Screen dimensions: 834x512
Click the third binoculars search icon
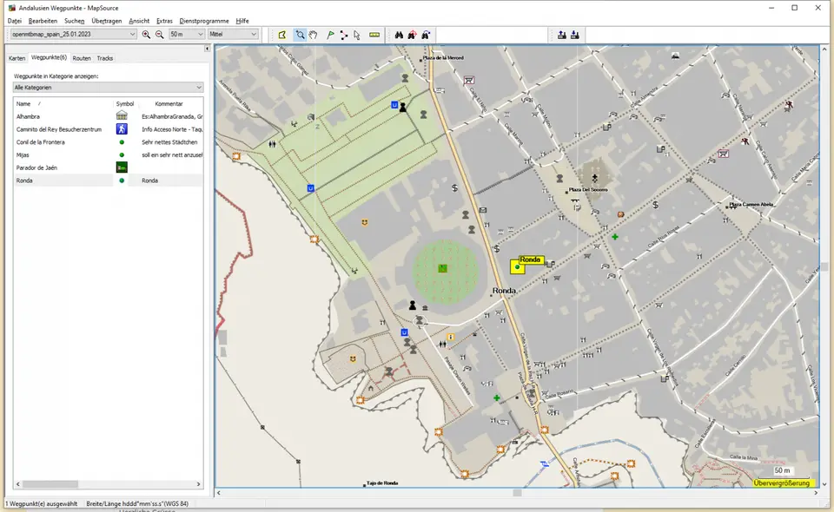point(426,35)
